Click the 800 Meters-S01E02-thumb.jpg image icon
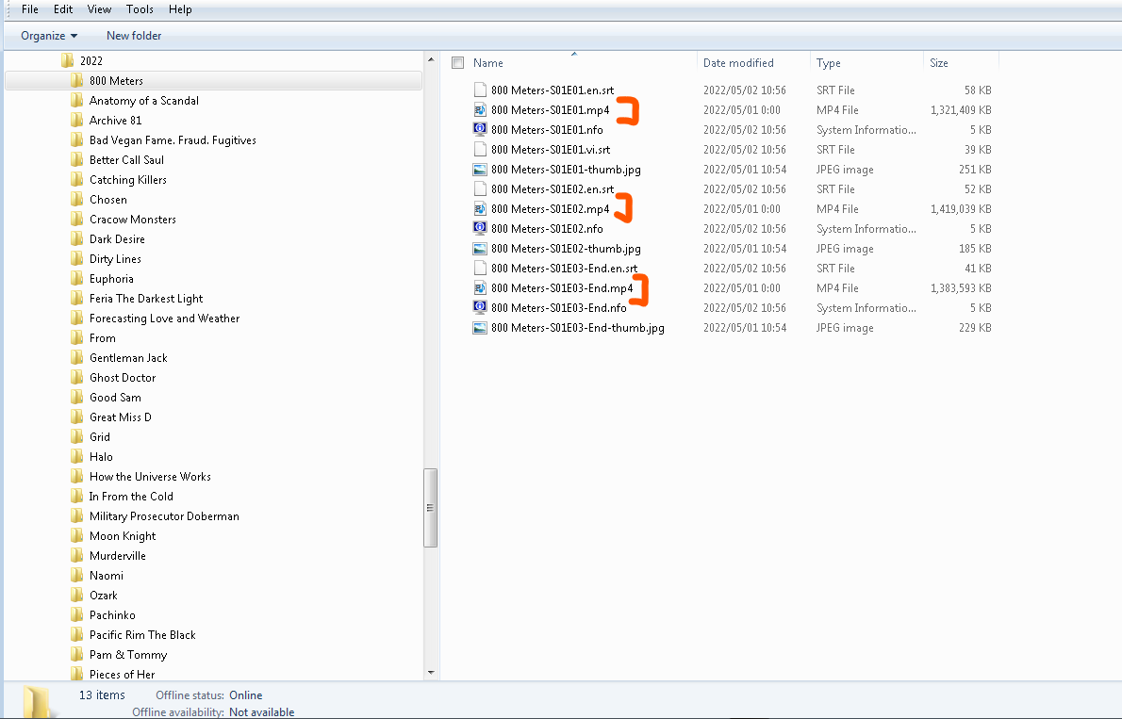Image resolution: width=1122 pixels, height=719 pixels. point(479,248)
